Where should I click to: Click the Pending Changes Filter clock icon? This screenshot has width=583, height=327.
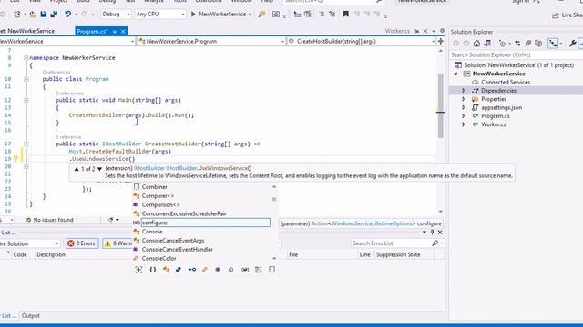tap(502, 44)
